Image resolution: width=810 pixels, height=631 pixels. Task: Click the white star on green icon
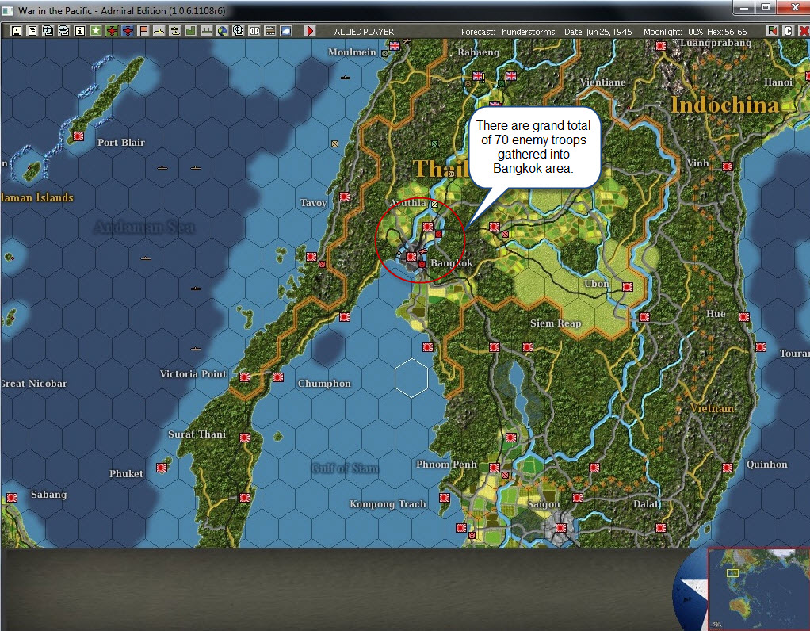tap(96, 31)
